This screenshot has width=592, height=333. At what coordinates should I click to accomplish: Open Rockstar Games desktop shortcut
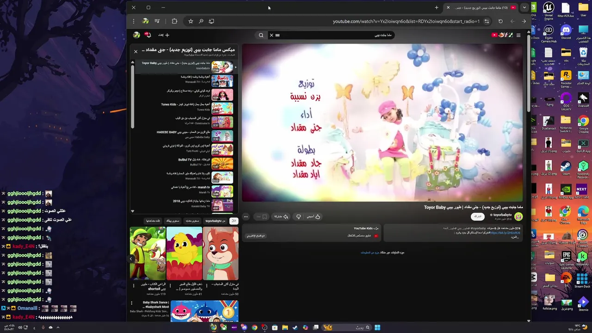[566, 79]
